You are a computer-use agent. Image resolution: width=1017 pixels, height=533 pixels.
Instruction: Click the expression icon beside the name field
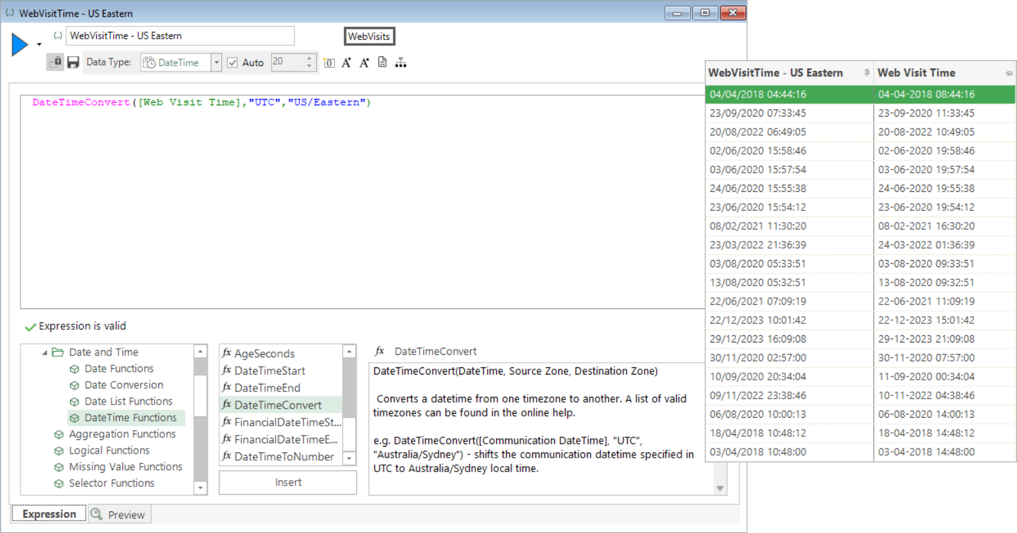tap(58, 35)
